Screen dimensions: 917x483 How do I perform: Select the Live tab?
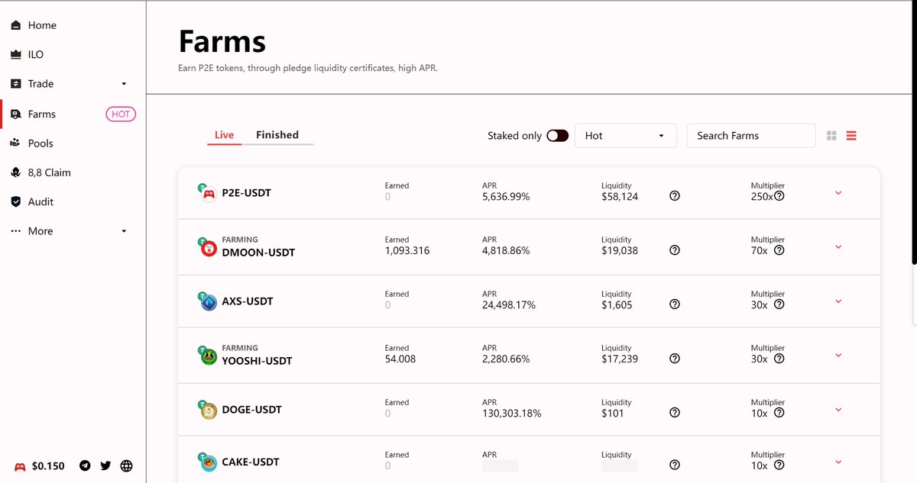point(224,135)
